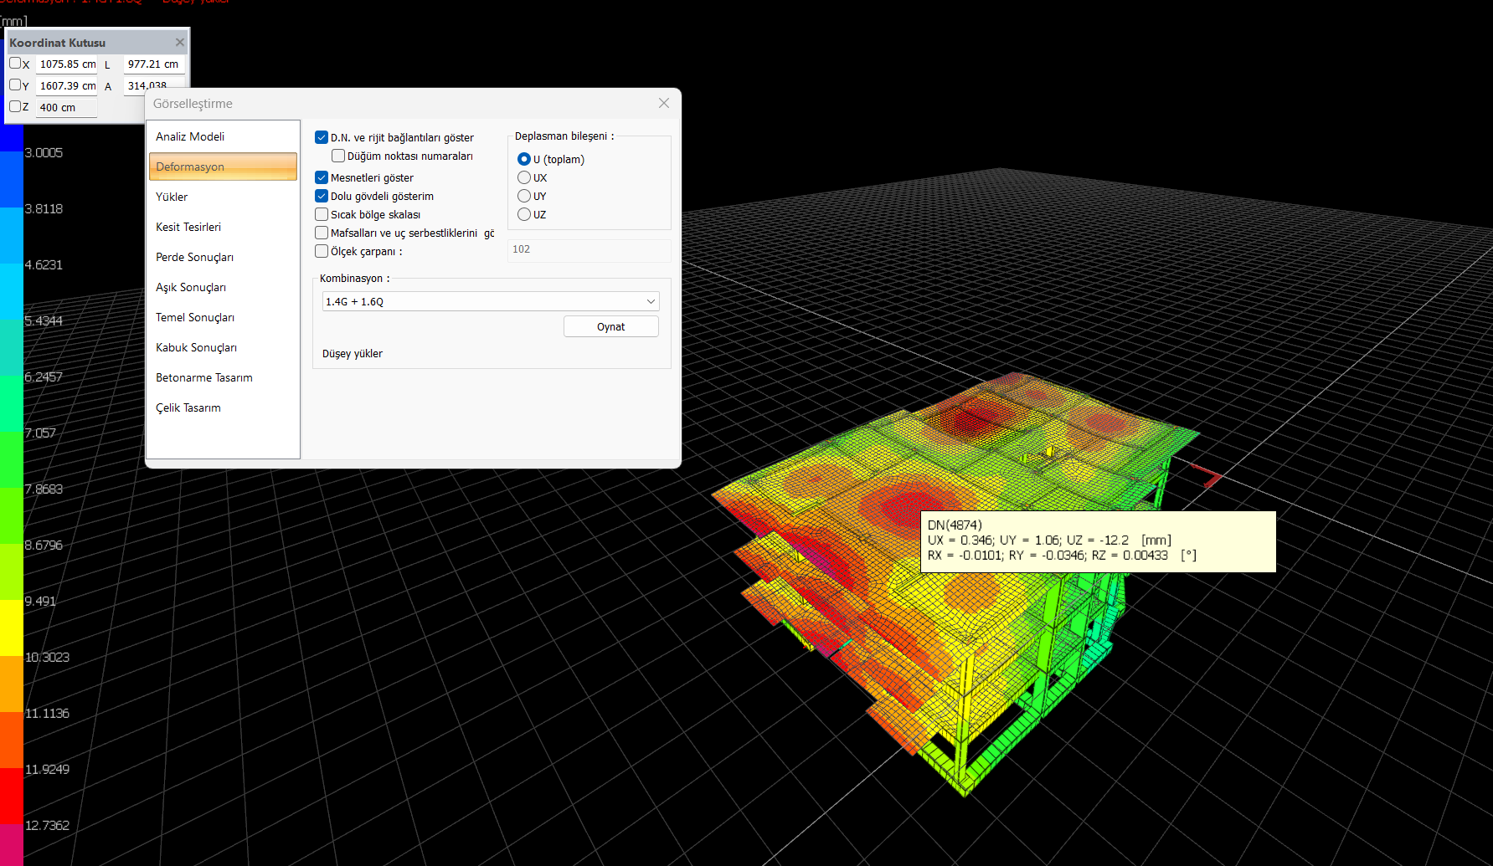Lock the X coordinate checkbox
The height and width of the screenshot is (866, 1493).
[15, 64]
